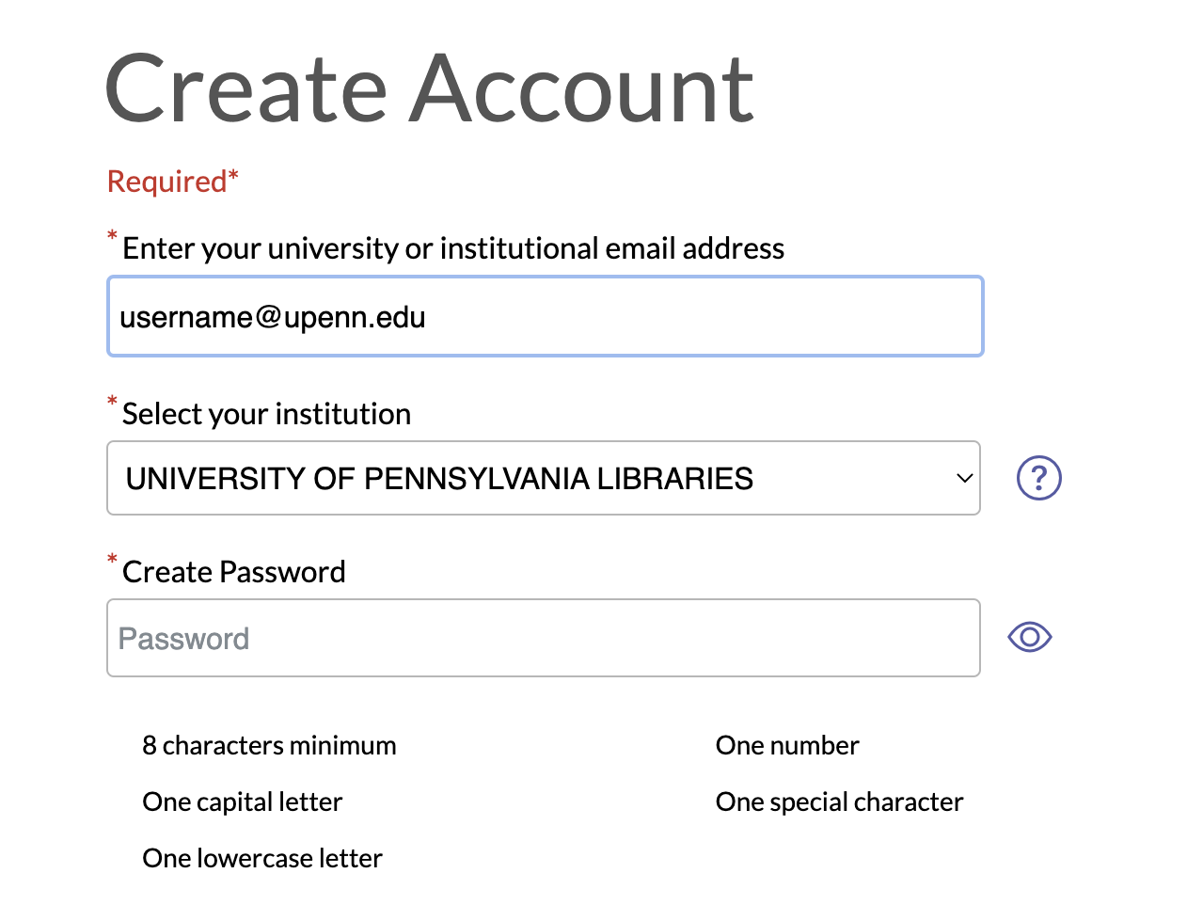Image resolution: width=1187 pixels, height=905 pixels.
Task: Click the Create Account heading
Action: (430, 88)
